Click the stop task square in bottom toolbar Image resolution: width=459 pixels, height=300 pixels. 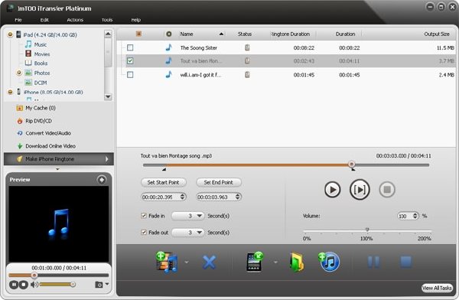click(406, 262)
